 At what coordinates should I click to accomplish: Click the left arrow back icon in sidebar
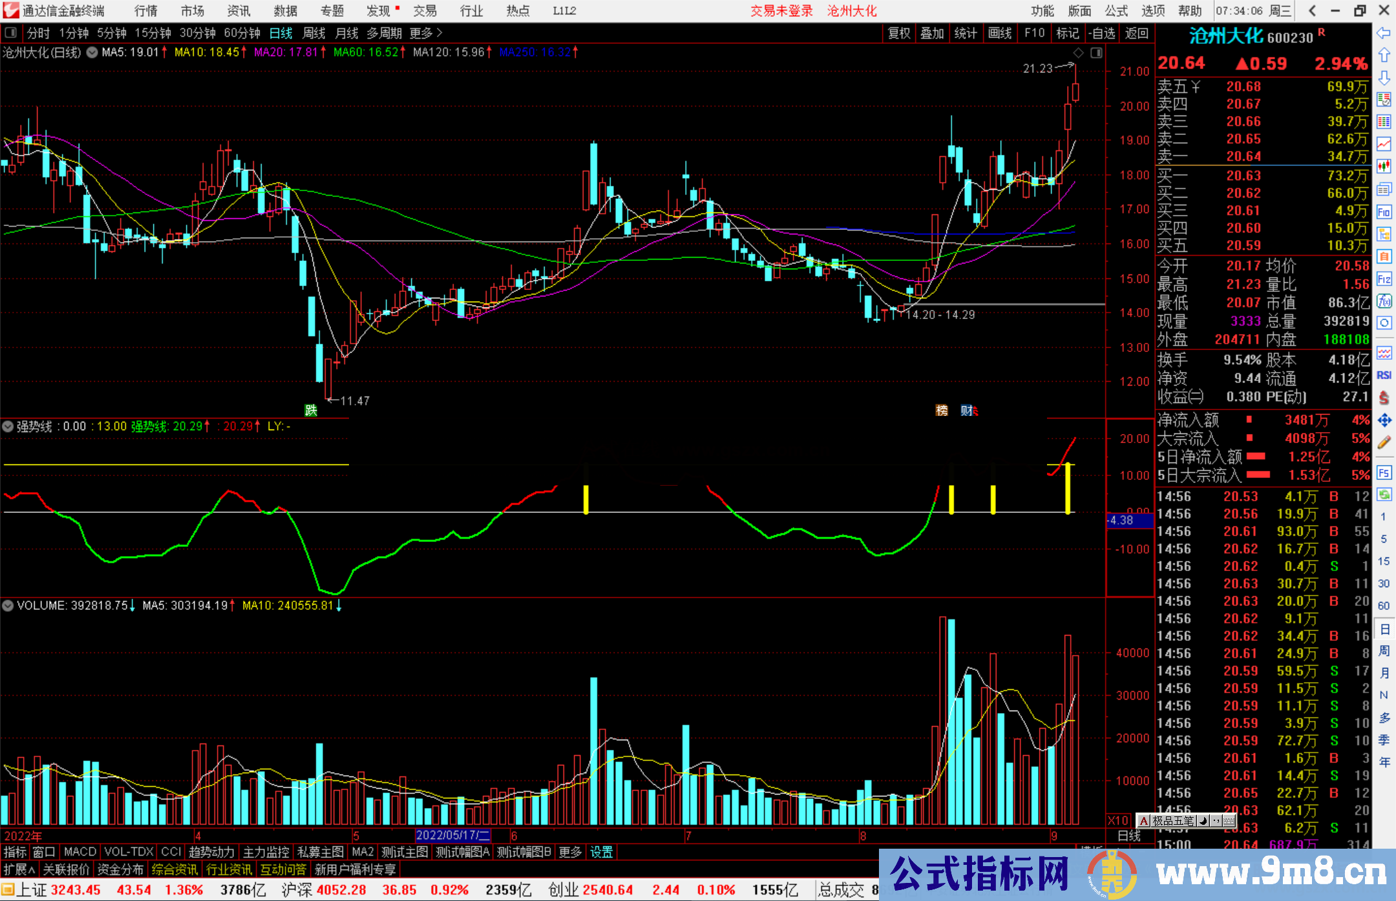point(1384,33)
